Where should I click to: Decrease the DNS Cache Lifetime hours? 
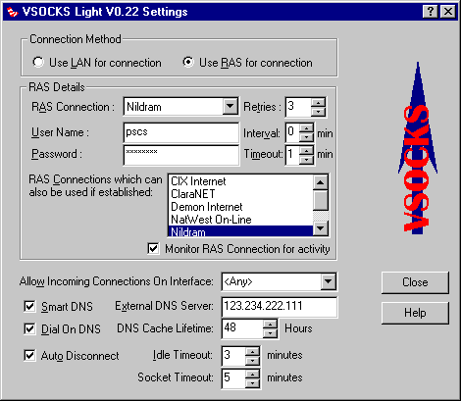(x=270, y=333)
